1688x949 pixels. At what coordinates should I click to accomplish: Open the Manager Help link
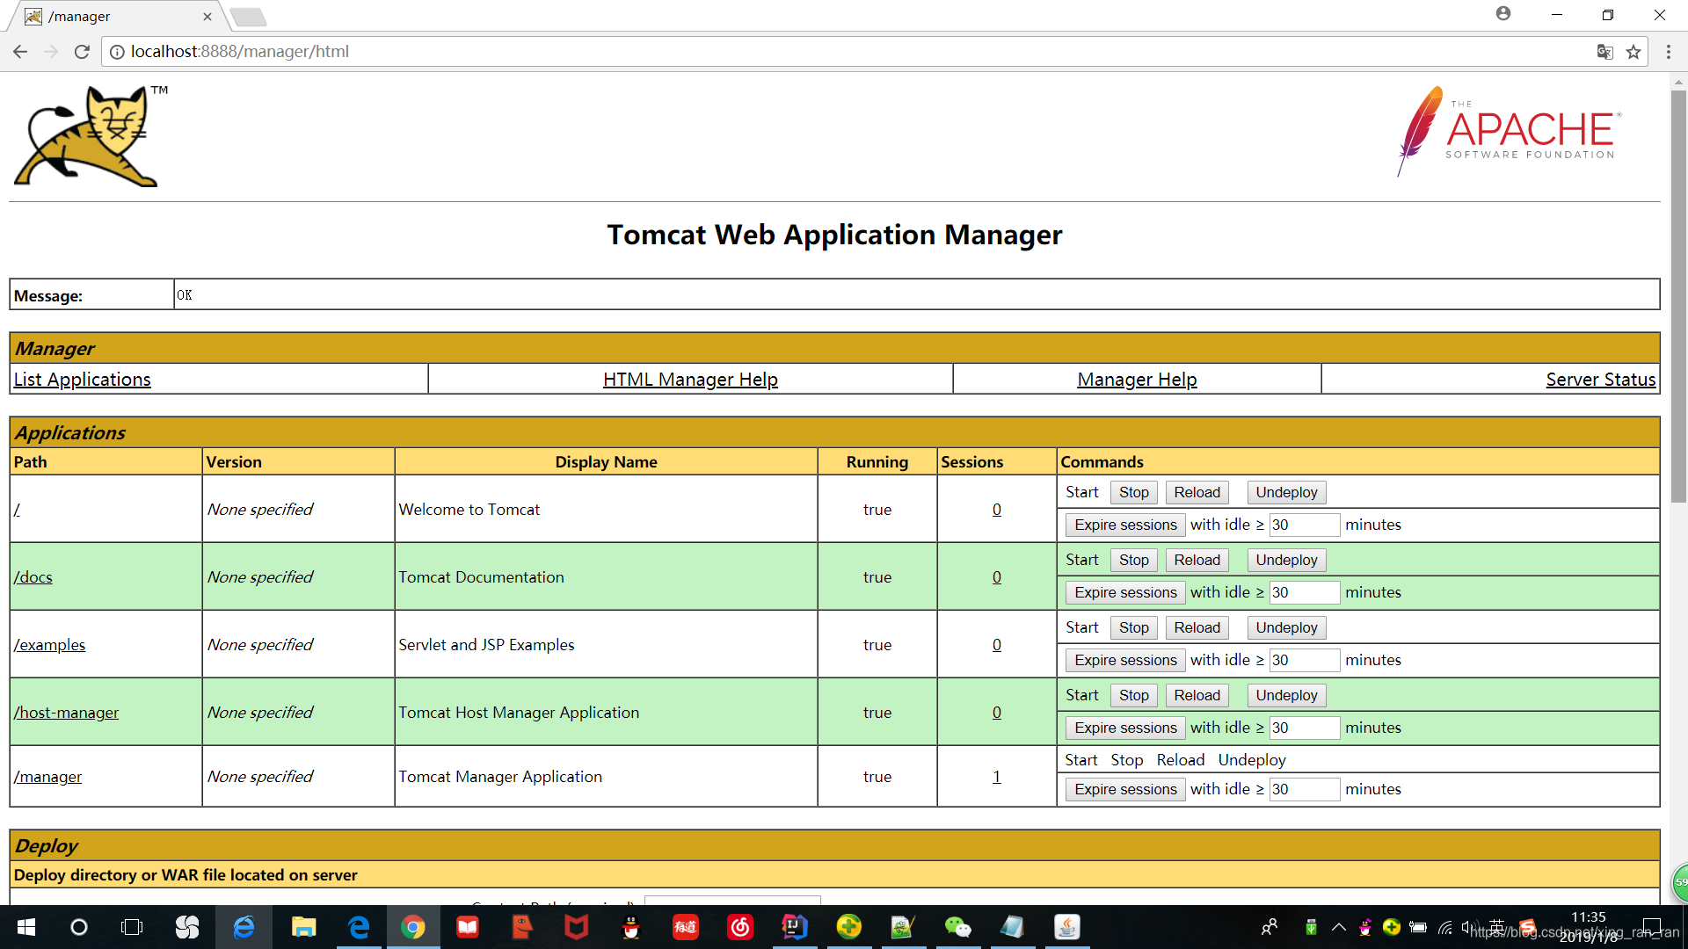(x=1137, y=380)
